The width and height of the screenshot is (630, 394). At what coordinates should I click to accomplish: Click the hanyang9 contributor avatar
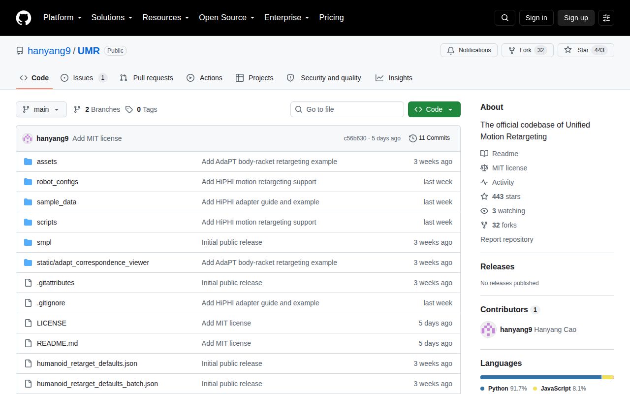pyautogui.click(x=488, y=329)
